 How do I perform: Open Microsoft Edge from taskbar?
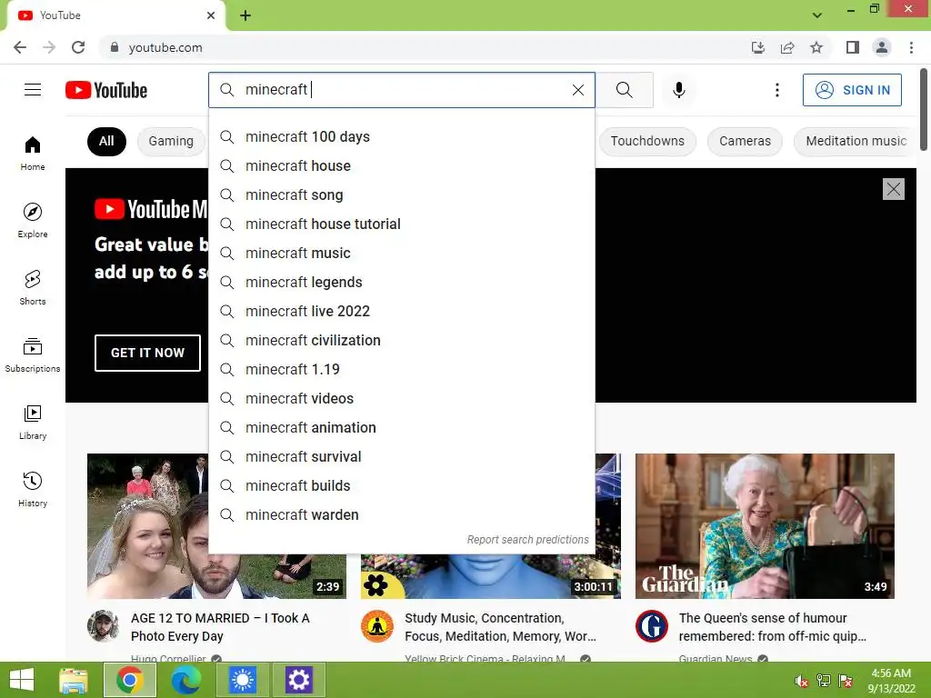point(185,680)
